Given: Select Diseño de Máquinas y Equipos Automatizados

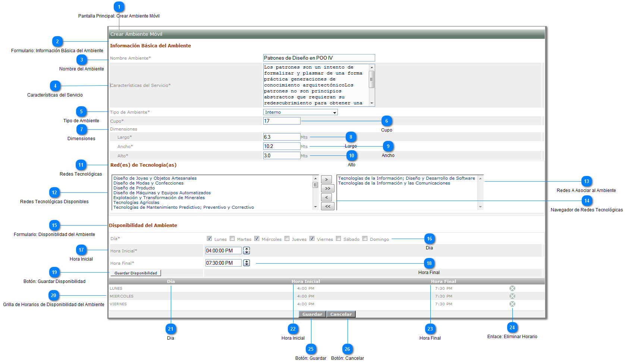Looking at the screenshot, I should tap(162, 193).
